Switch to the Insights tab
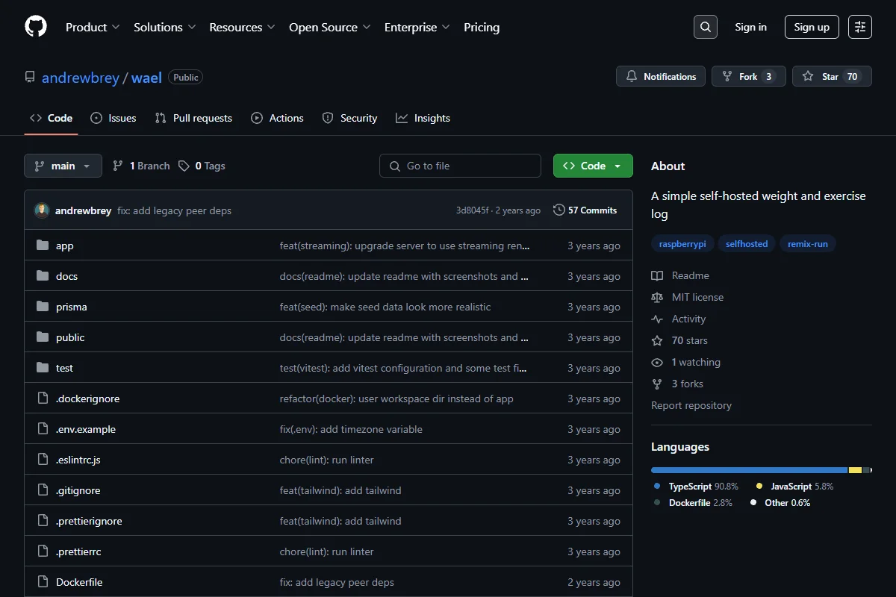This screenshot has height=597, width=896. pyautogui.click(x=423, y=118)
